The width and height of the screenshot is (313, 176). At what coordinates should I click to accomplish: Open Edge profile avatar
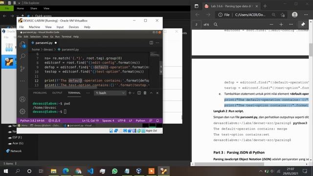[294, 15]
